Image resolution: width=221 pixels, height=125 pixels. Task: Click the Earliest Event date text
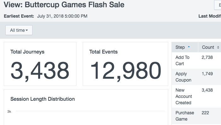tap(62, 16)
